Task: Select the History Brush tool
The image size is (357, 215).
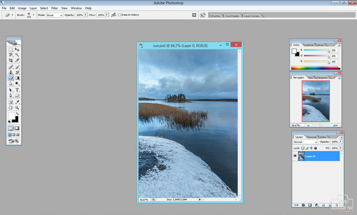Action: click(17, 73)
